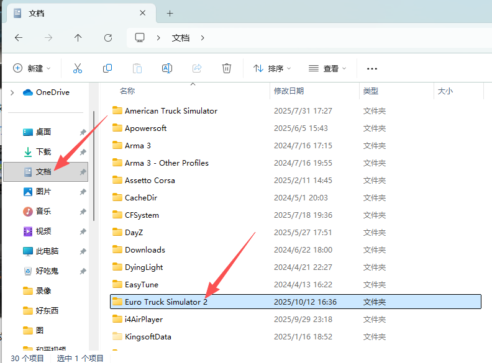Select the American Truck Simulator folder
This screenshot has height=363, width=492.
pyautogui.click(x=171, y=111)
